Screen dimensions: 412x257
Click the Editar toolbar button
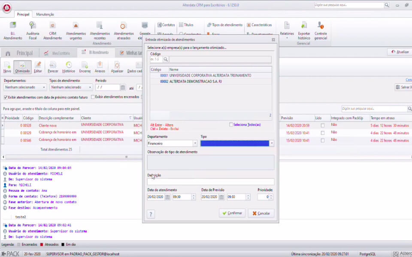pos(38,67)
